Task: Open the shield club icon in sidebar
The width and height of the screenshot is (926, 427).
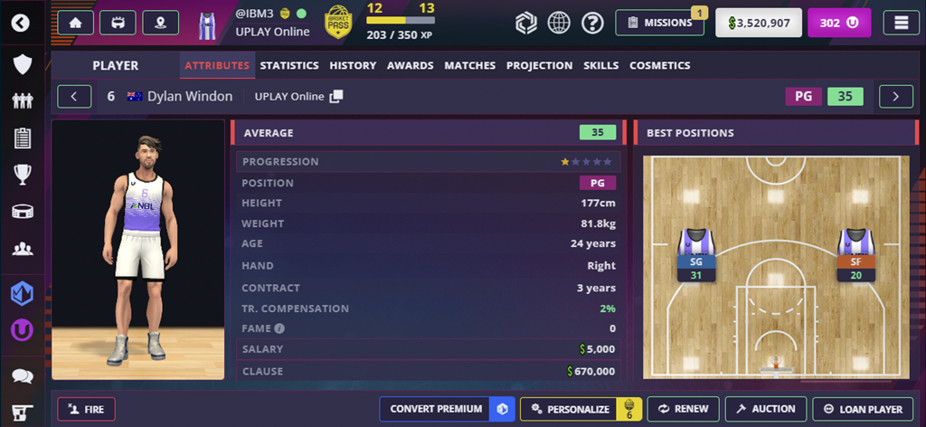Action: (x=23, y=64)
